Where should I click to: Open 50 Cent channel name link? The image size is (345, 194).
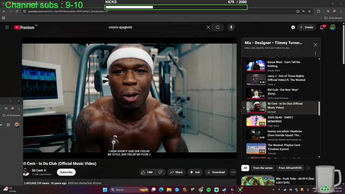(37, 170)
